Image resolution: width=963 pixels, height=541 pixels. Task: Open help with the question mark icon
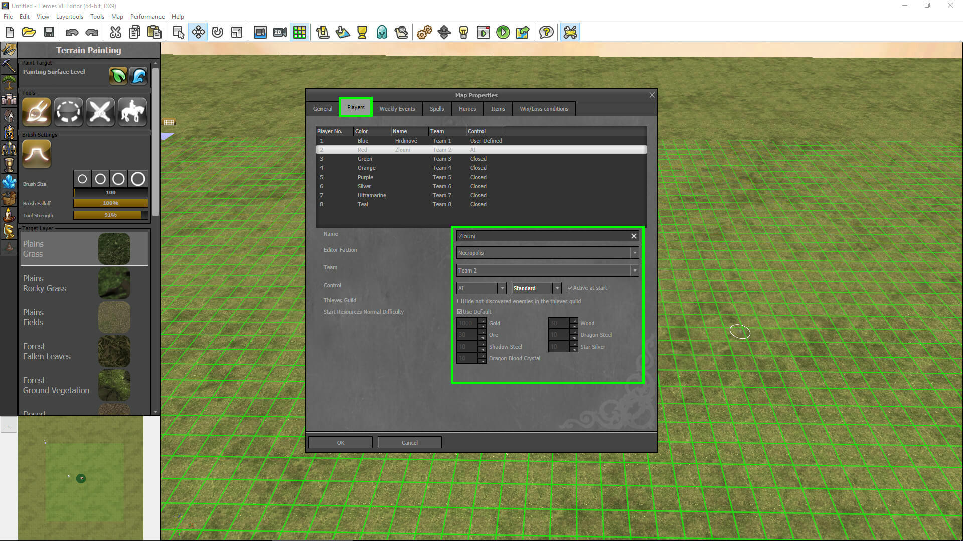click(x=546, y=33)
